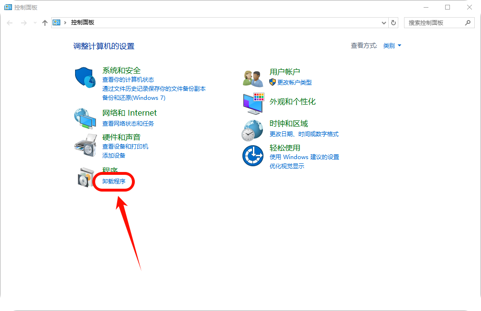Open the Ease of Access icon
Image resolution: width=481 pixels, height=311 pixels.
coord(253,156)
